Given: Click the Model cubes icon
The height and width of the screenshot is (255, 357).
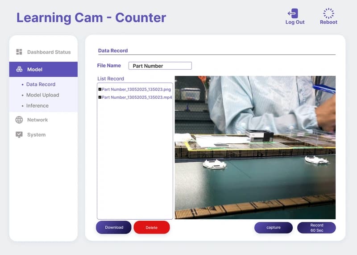Looking at the screenshot, I should (x=19, y=69).
